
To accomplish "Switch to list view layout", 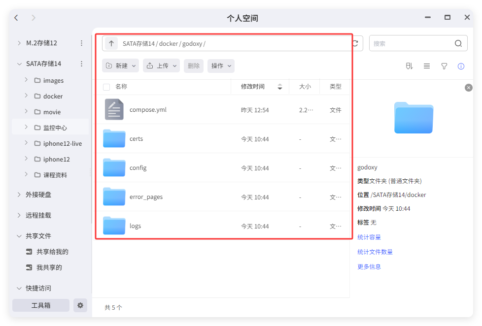I will (427, 66).
